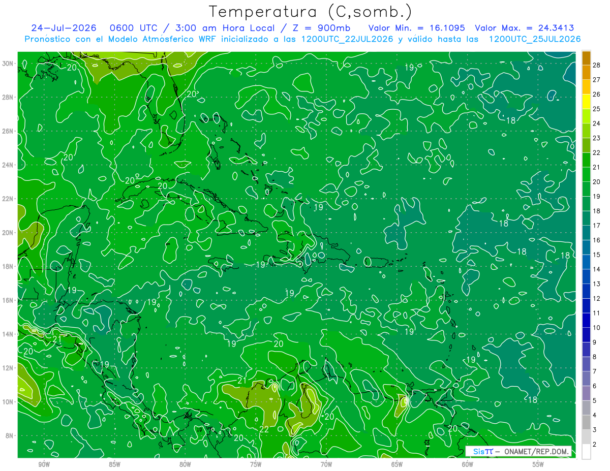Click longitude axis label "65W"
The height and width of the screenshot is (471, 610).
397,464
